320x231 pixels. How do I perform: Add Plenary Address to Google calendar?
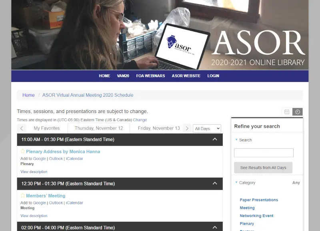pos(39,159)
